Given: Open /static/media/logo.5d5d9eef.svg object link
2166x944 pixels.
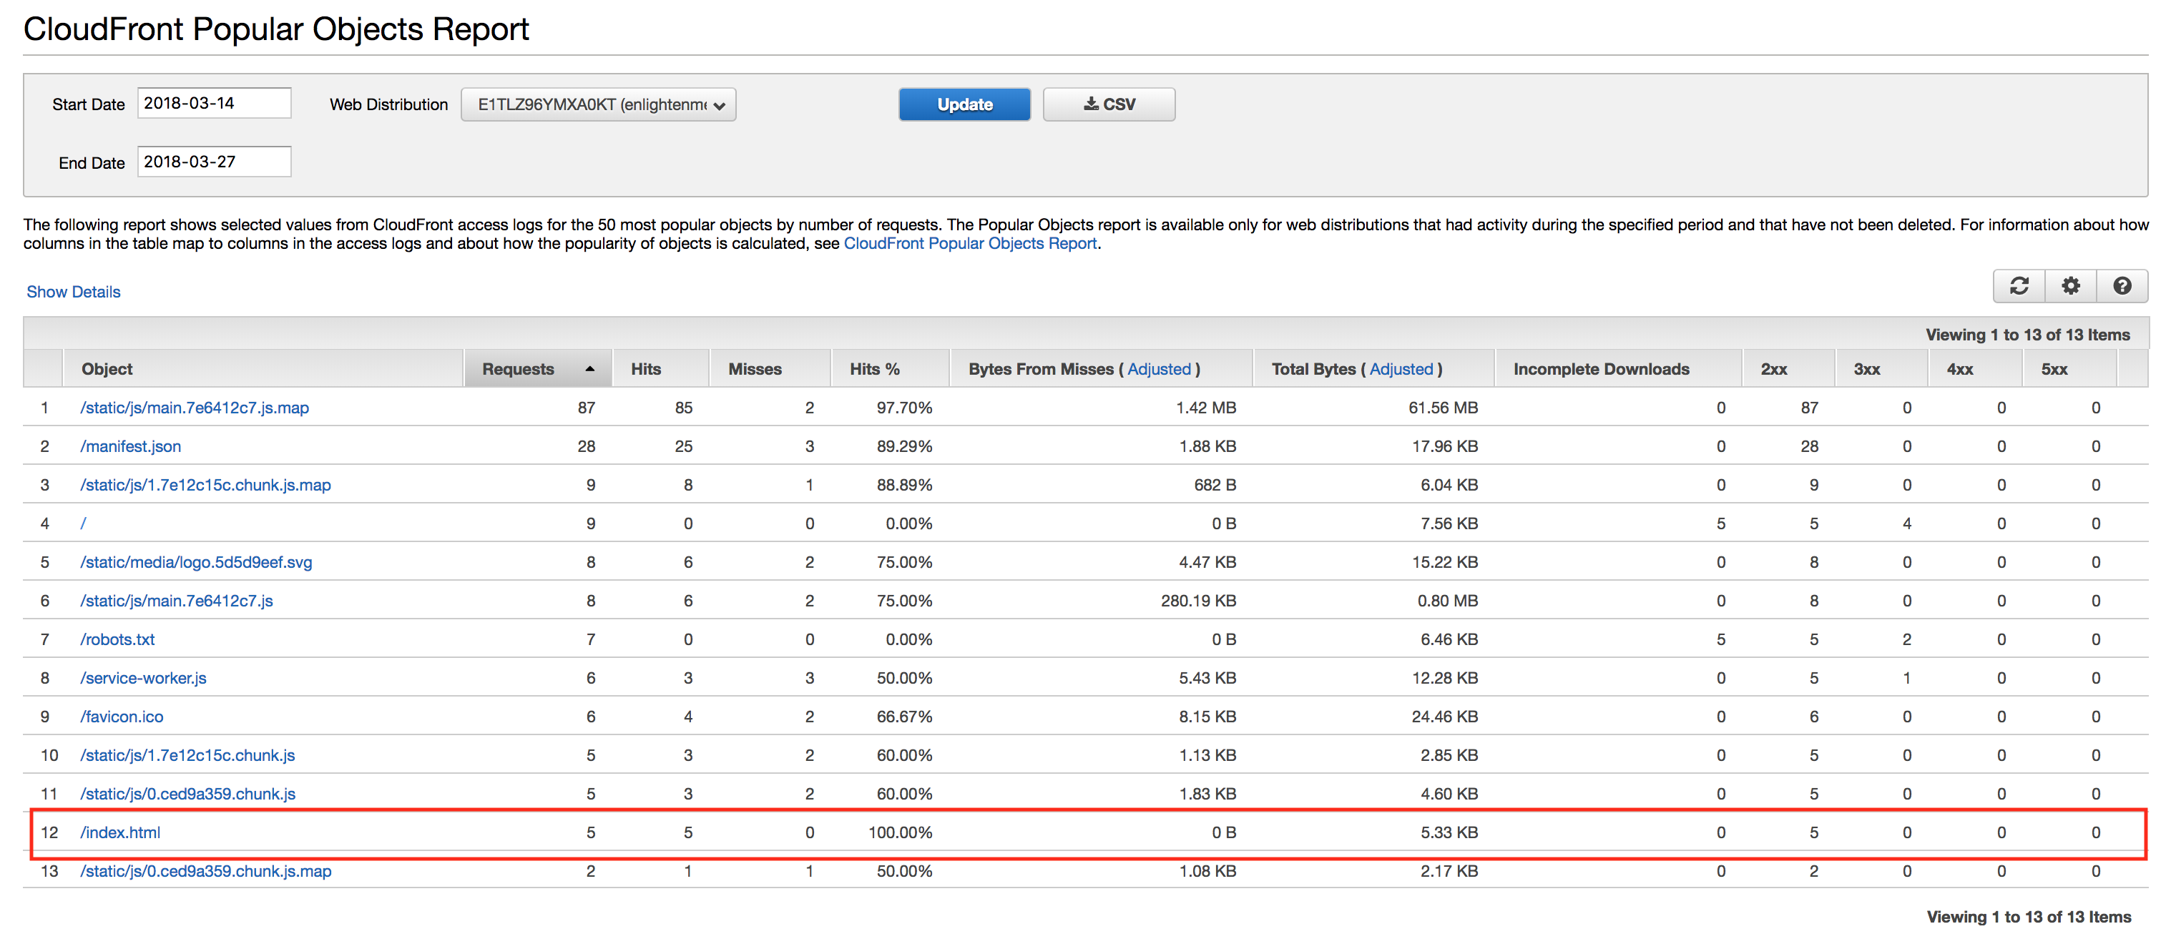Looking at the screenshot, I should tap(196, 562).
